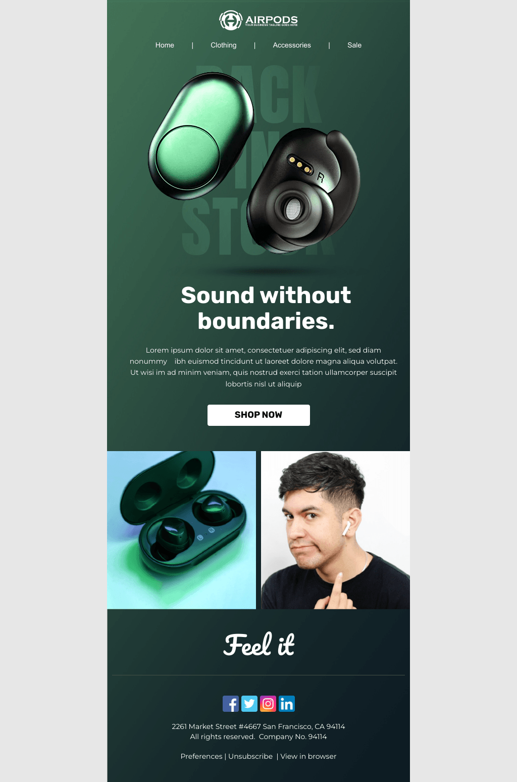This screenshot has height=782, width=517.
Task: Go to the Home nav item
Action: [165, 45]
